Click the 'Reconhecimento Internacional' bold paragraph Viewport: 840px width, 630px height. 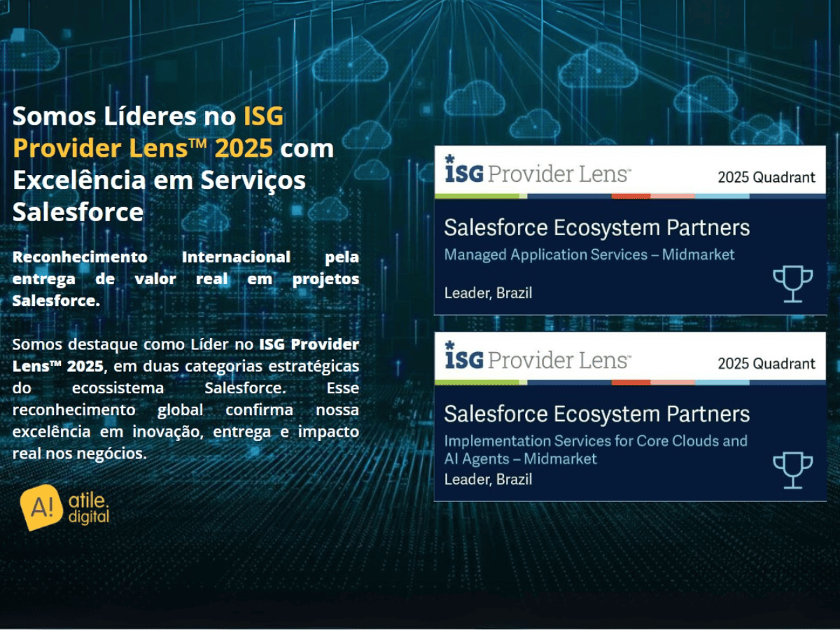[185, 279]
